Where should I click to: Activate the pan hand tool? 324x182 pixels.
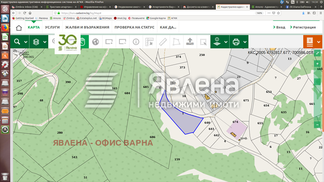click(x=83, y=42)
